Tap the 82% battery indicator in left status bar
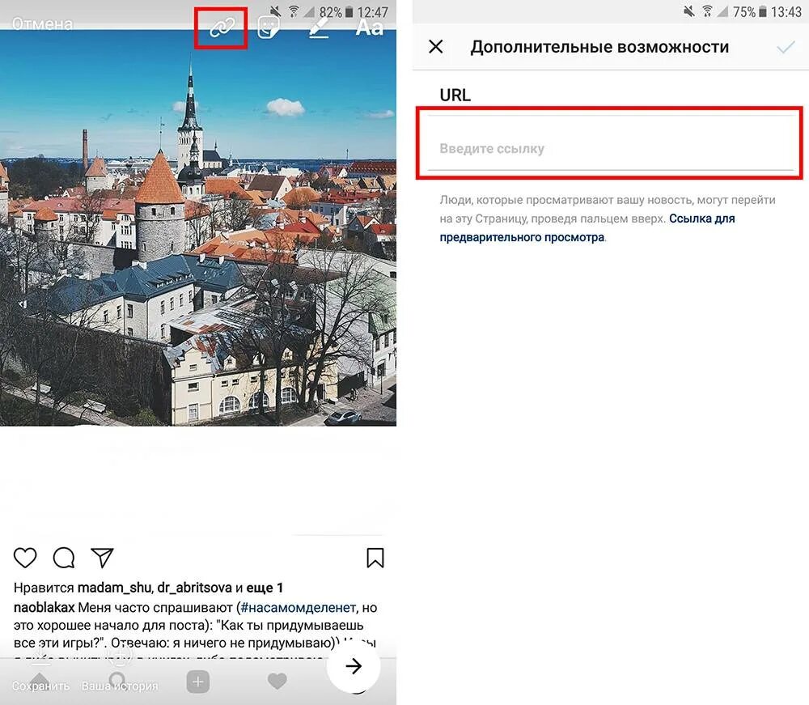Viewport: 809px width, 705px height. pyautogui.click(x=336, y=12)
